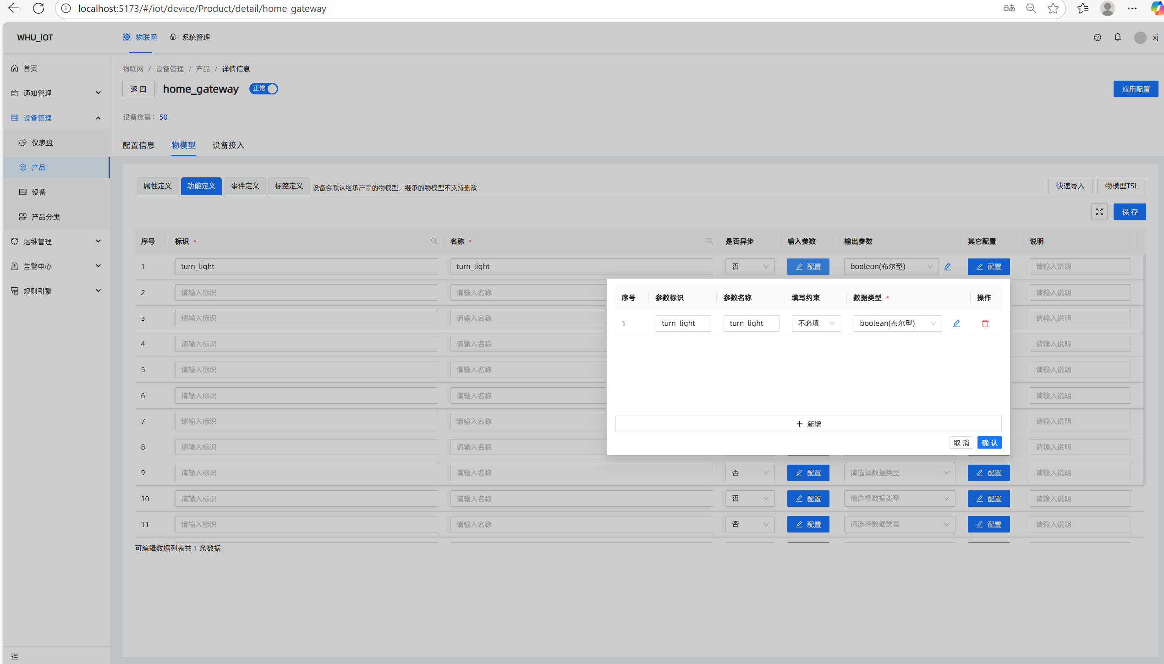1164x664 pixels.
Task: Click edit pencil next to row 1 output parameter
Action: (947, 267)
